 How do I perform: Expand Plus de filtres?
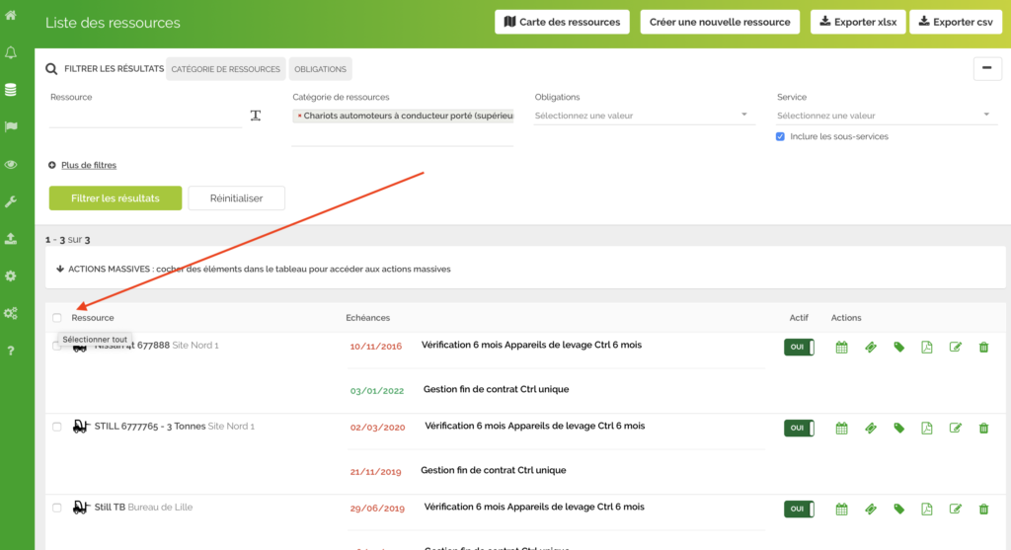[x=89, y=165]
